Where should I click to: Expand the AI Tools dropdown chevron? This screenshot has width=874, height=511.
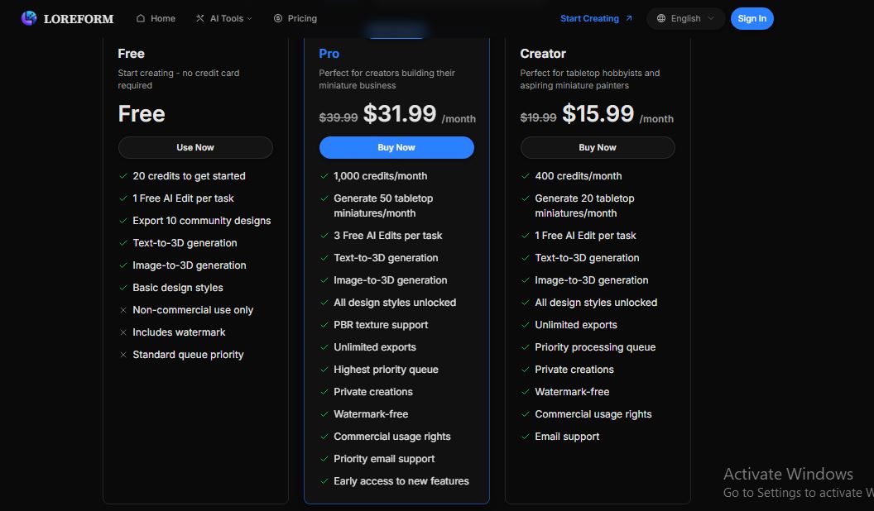point(250,18)
